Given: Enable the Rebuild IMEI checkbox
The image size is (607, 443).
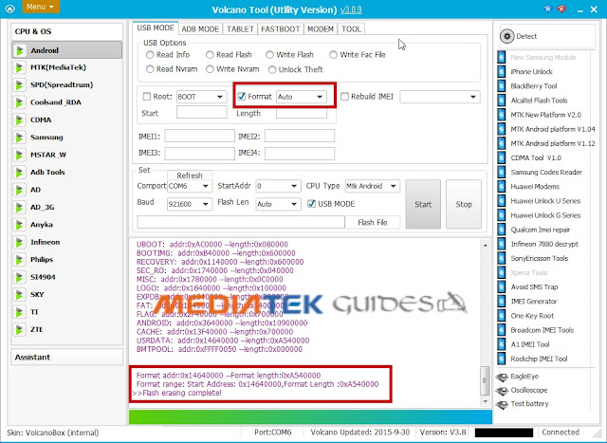Looking at the screenshot, I should click(344, 96).
